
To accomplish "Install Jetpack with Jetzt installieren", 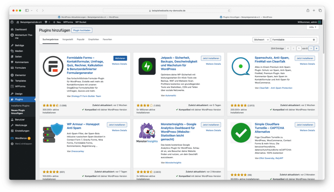I will [x=211, y=58].
